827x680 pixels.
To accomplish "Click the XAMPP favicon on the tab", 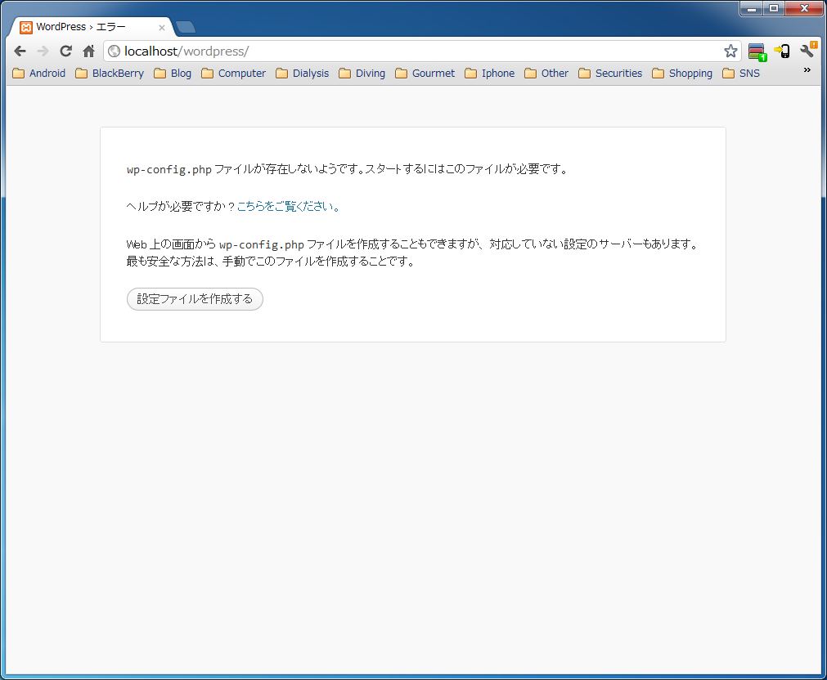I will click(x=26, y=28).
